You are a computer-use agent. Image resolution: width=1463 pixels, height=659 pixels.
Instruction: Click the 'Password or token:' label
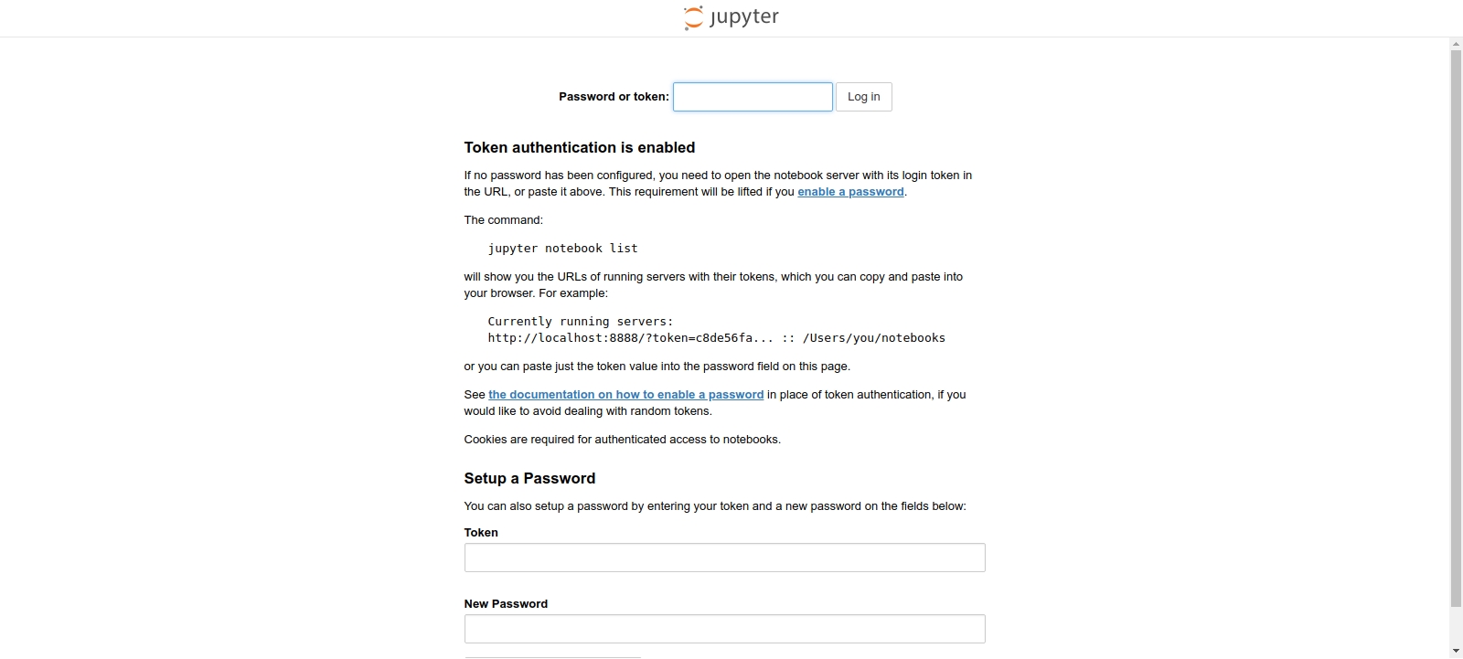click(614, 97)
